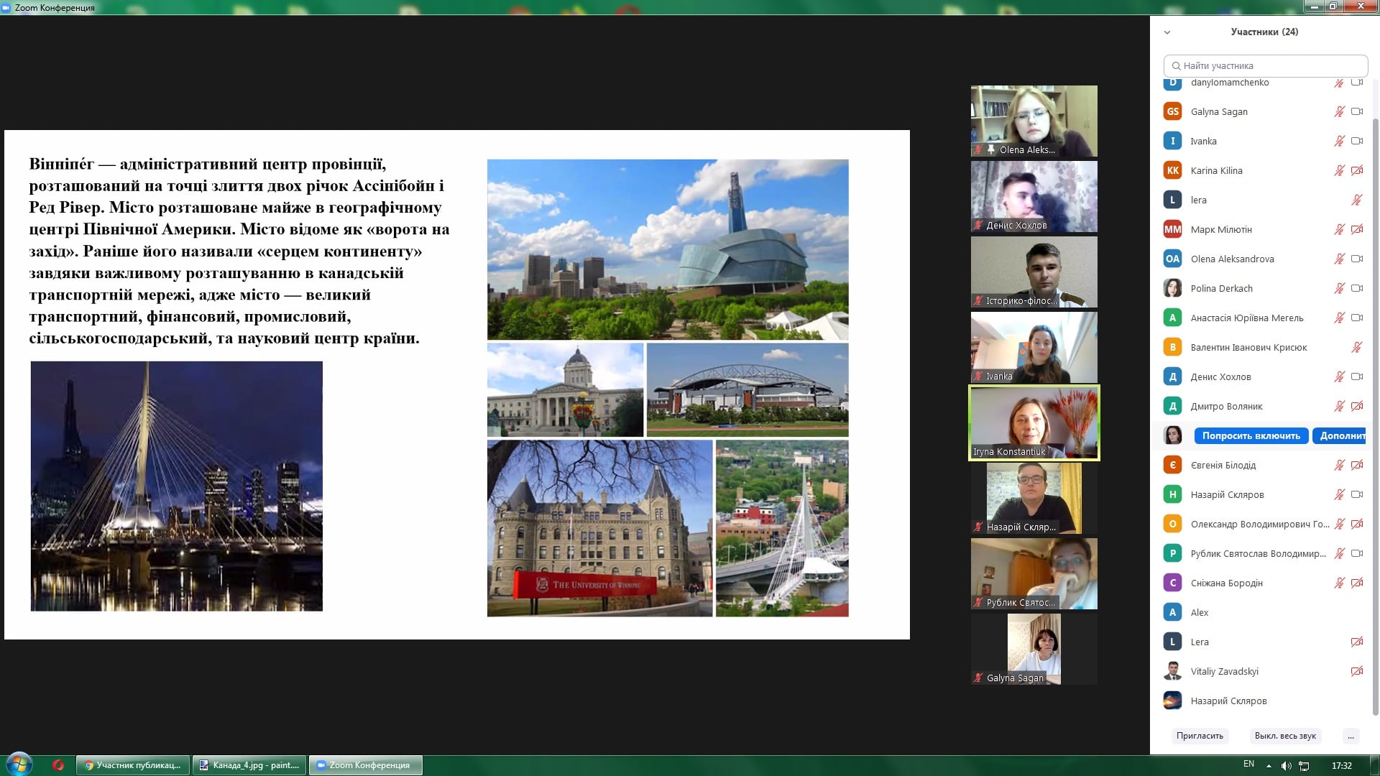Click Vitaliy Zavadskyi's camera-off icon
The image size is (1380, 776).
pos(1357,671)
